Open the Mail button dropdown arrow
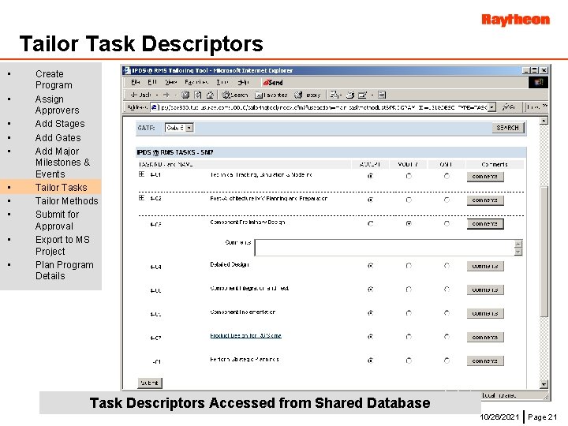Screen dimensions: 568x426 [x=340, y=95]
